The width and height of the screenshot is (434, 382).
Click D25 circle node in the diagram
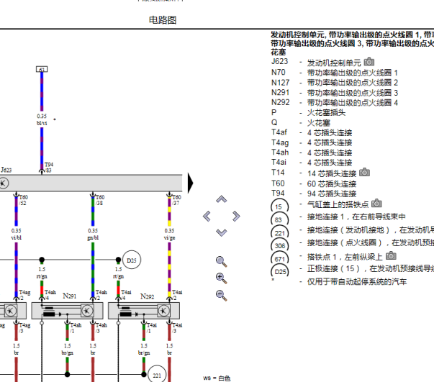pyautogui.click(x=132, y=260)
